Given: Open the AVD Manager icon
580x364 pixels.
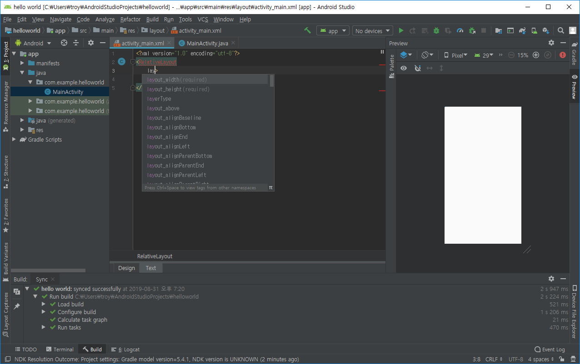Looking at the screenshot, I should pos(534,30).
